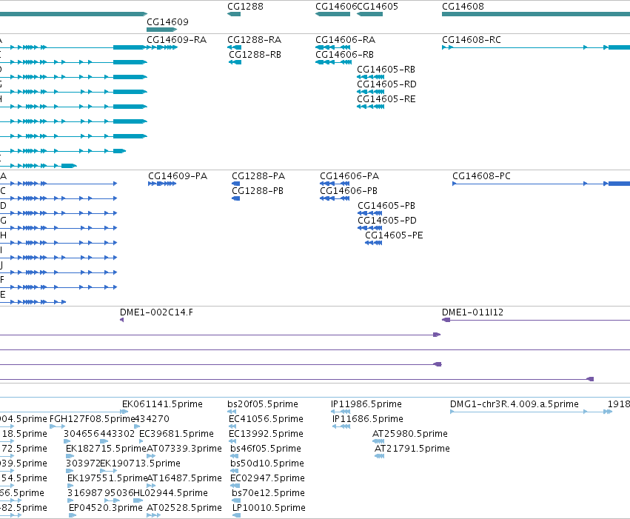The height and width of the screenshot is (519, 630).
Task: Click transcript CG14609-RA
Action: [176, 40]
